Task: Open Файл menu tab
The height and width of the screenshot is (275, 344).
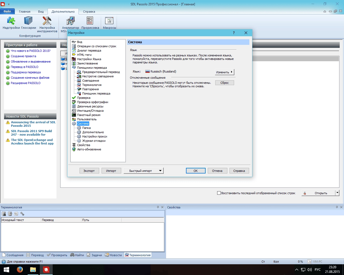Action: [x=7, y=11]
